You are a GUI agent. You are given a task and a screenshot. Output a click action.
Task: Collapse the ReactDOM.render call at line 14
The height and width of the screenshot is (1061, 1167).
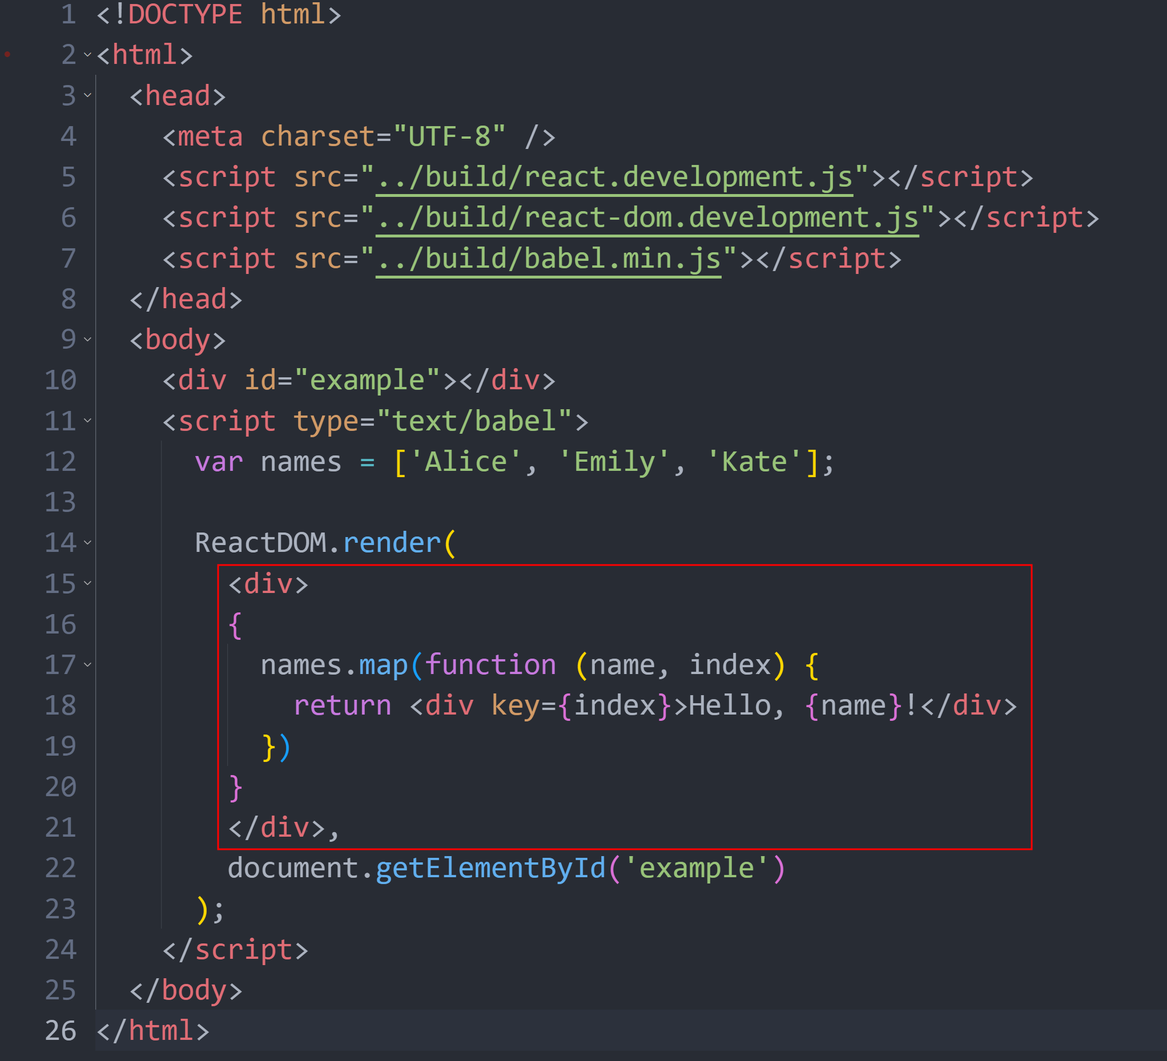[x=87, y=543]
